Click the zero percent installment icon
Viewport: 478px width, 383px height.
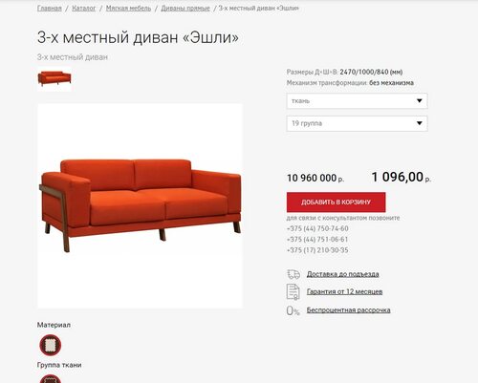[x=293, y=310]
